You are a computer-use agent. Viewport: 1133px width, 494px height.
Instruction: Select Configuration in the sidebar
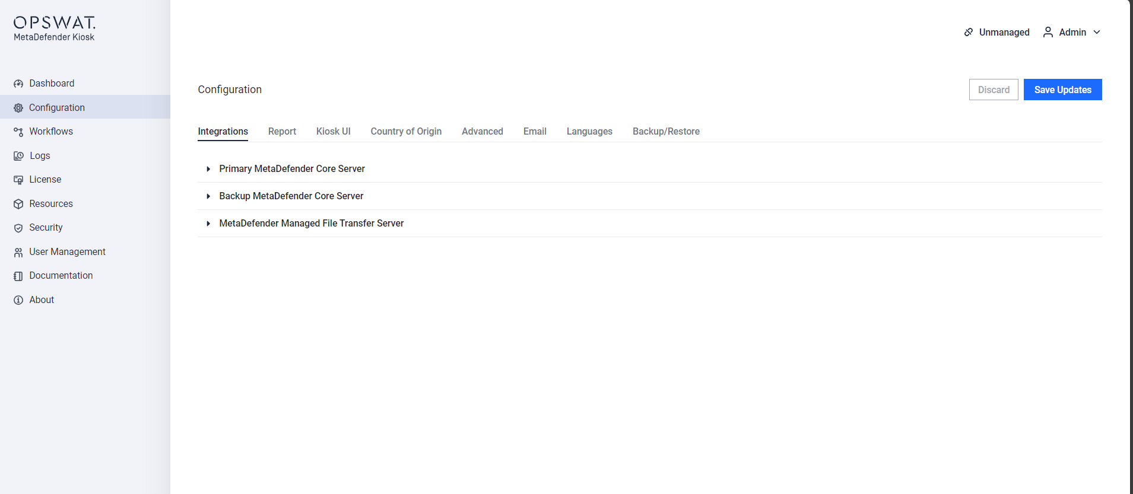(85, 107)
